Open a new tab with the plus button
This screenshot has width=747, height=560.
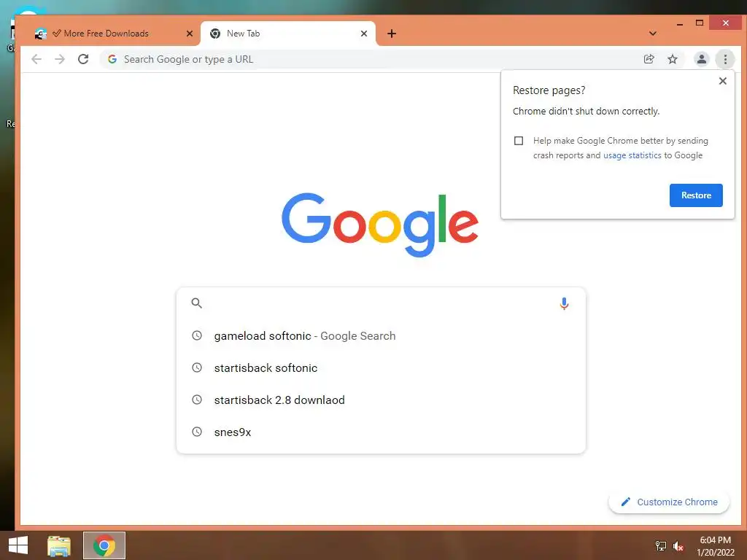coord(392,34)
